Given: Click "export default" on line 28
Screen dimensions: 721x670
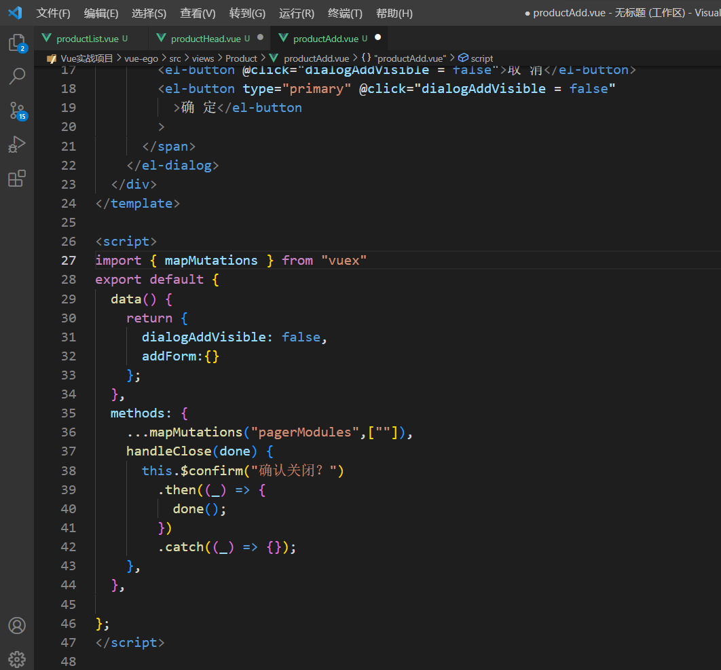Looking at the screenshot, I should click(x=149, y=280).
